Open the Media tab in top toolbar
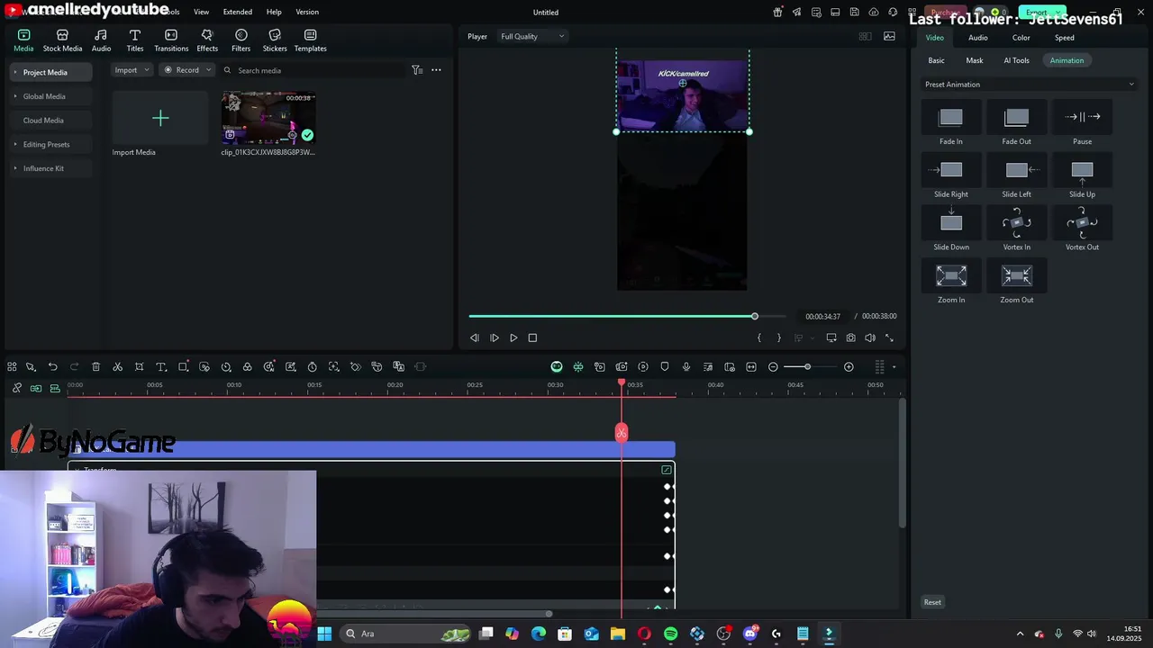 click(x=23, y=40)
